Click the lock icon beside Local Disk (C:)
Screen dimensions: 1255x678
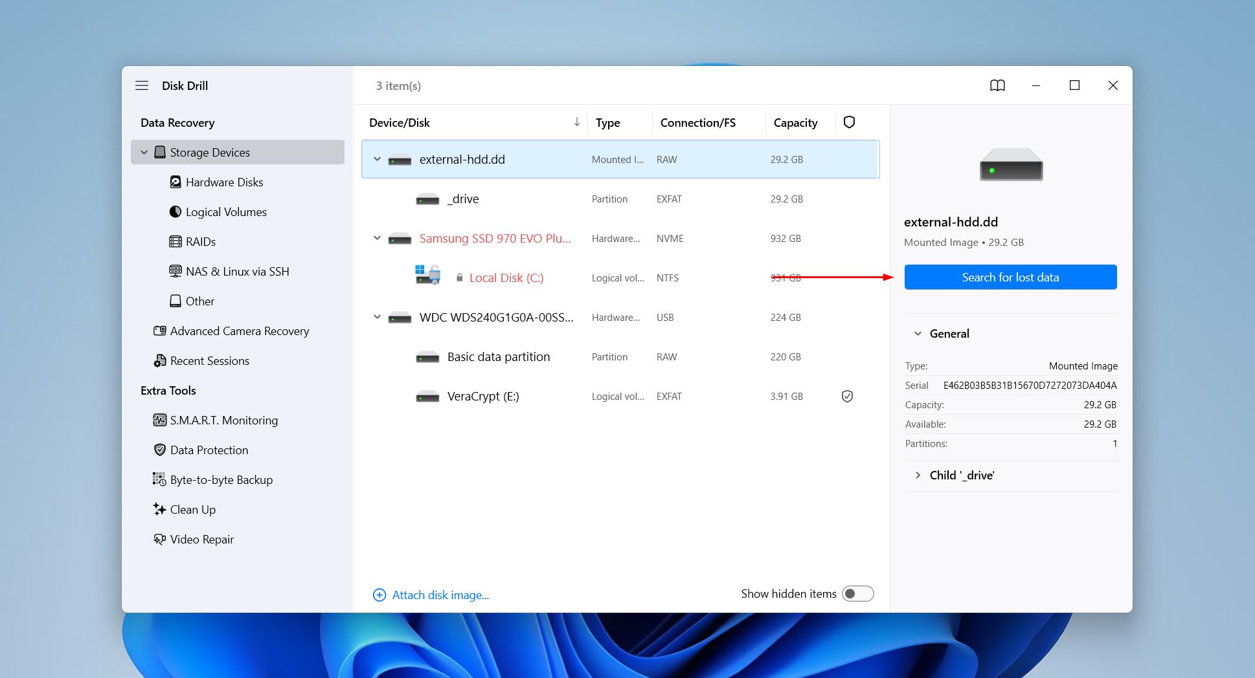pos(460,278)
